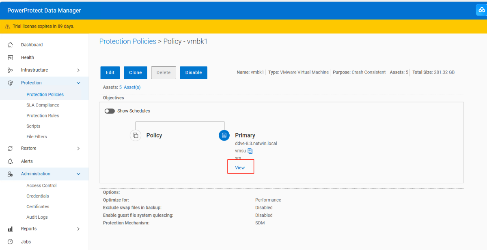This screenshot has height=250, width=487.
Task: Select Protection Policies submenu item
Action: click(x=45, y=95)
